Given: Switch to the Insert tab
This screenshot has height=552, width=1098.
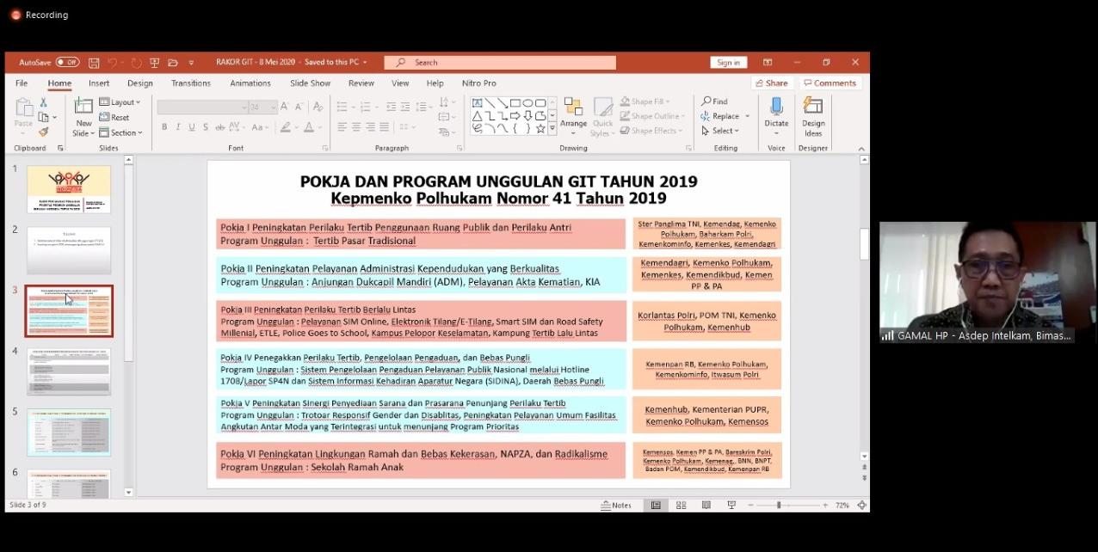Looking at the screenshot, I should 99,83.
